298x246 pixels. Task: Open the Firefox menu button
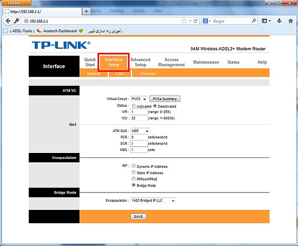click(15, 3)
